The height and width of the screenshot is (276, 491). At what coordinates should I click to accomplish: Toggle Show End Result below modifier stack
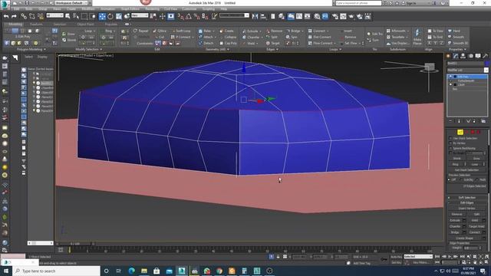[x=460, y=121]
